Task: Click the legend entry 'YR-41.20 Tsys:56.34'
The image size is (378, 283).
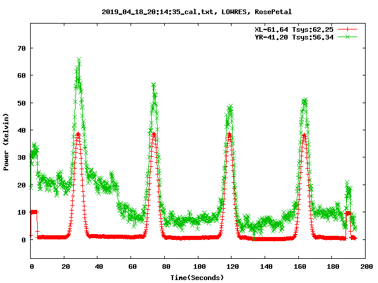Action: coord(294,37)
